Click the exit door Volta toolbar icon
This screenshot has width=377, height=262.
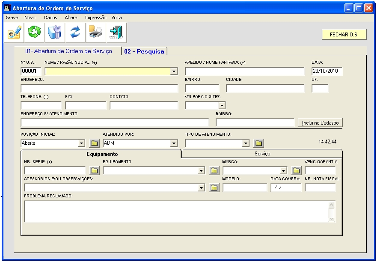click(115, 33)
